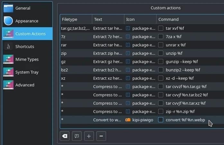Toggle checkbox beside 'tar xvf %f' command
Image resolution: width=224 pixels, height=145 pixels.
click(x=161, y=28)
